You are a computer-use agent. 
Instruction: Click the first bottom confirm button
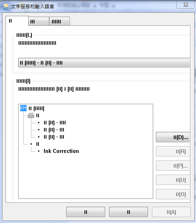point(86,212)
